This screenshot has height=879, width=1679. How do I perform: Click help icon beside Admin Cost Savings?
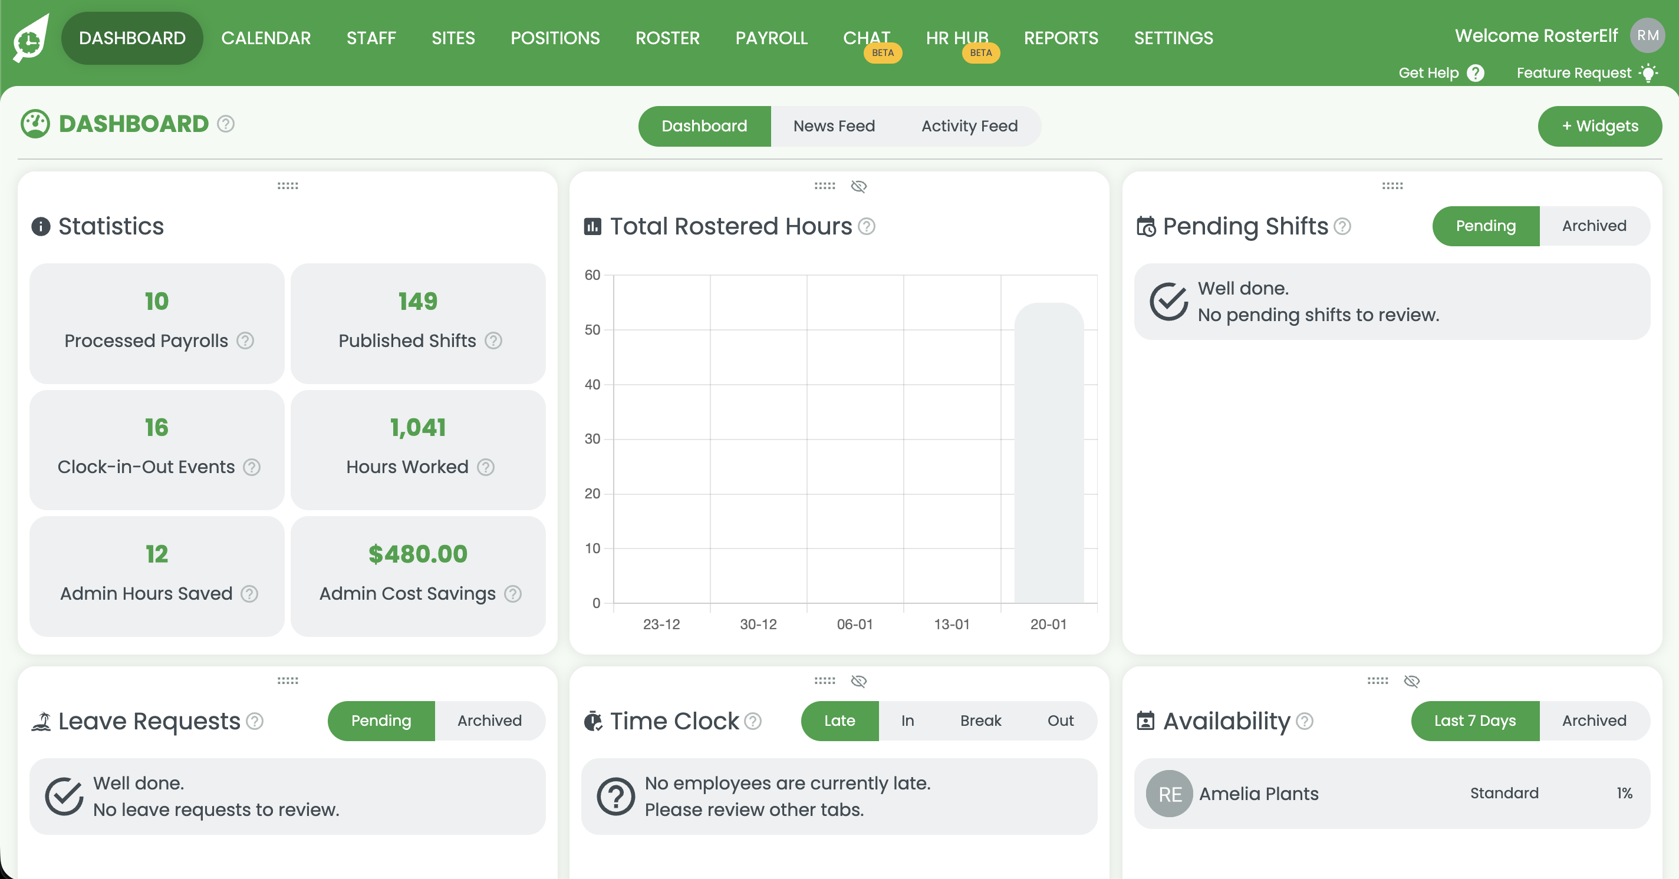pyautogui.click(x=513, y=594)
